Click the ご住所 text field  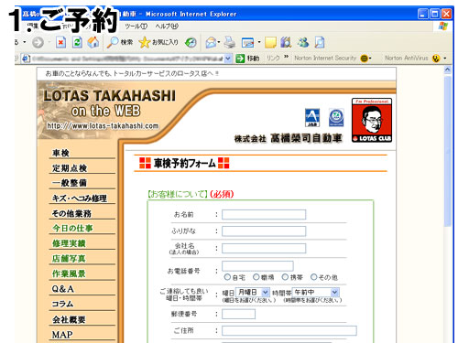click(x=289, y=330)
